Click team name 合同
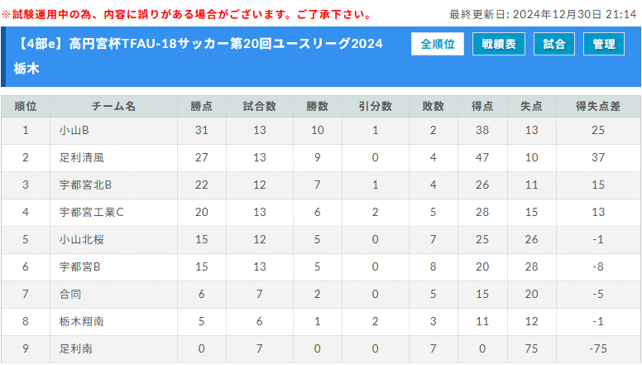The image size is (642, 365). [70, 294]
